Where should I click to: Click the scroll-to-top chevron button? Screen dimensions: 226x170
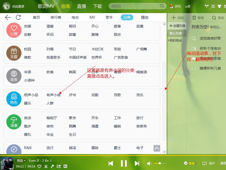pyautogui.click(x=157, y=148)
